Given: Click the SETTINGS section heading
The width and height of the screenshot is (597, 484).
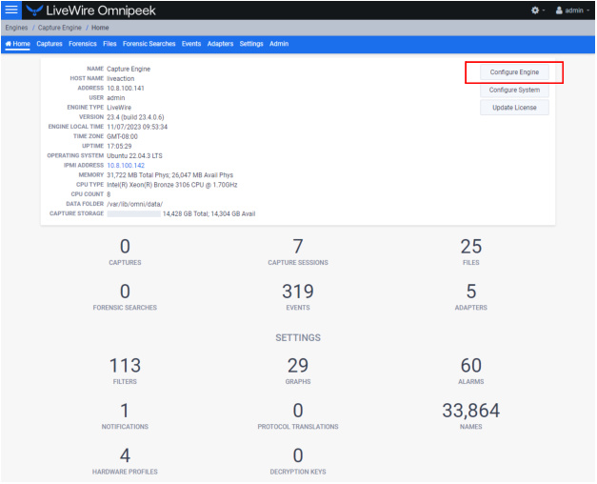Looking at the screenshot, I should click(298, 337).
